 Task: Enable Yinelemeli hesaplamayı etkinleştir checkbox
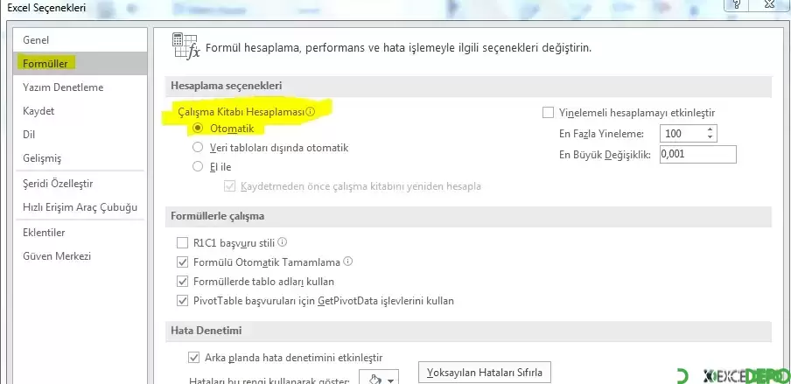[x=549, y=113]
